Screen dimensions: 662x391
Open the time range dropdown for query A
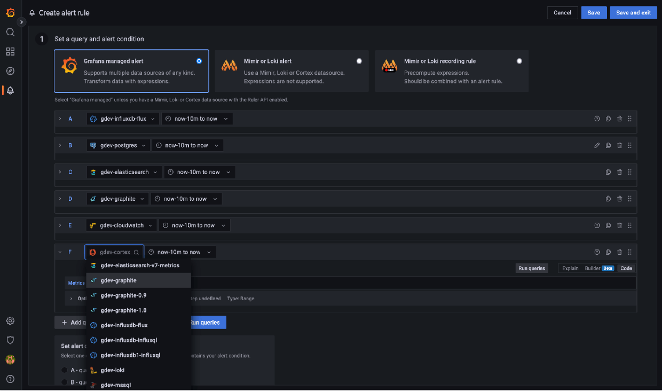tap(197, 118)
